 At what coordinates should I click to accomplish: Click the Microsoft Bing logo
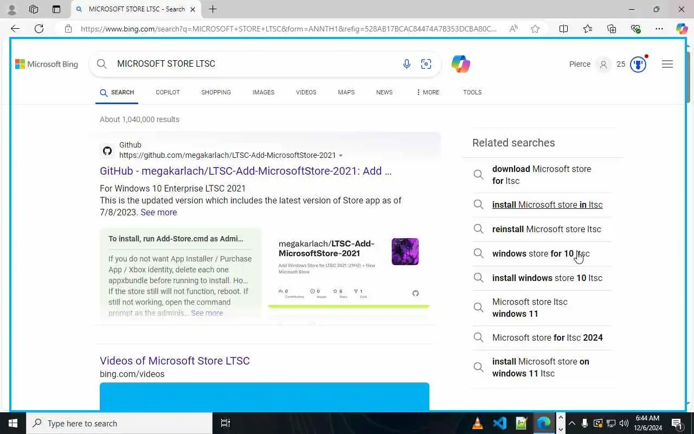pos(47,64)
